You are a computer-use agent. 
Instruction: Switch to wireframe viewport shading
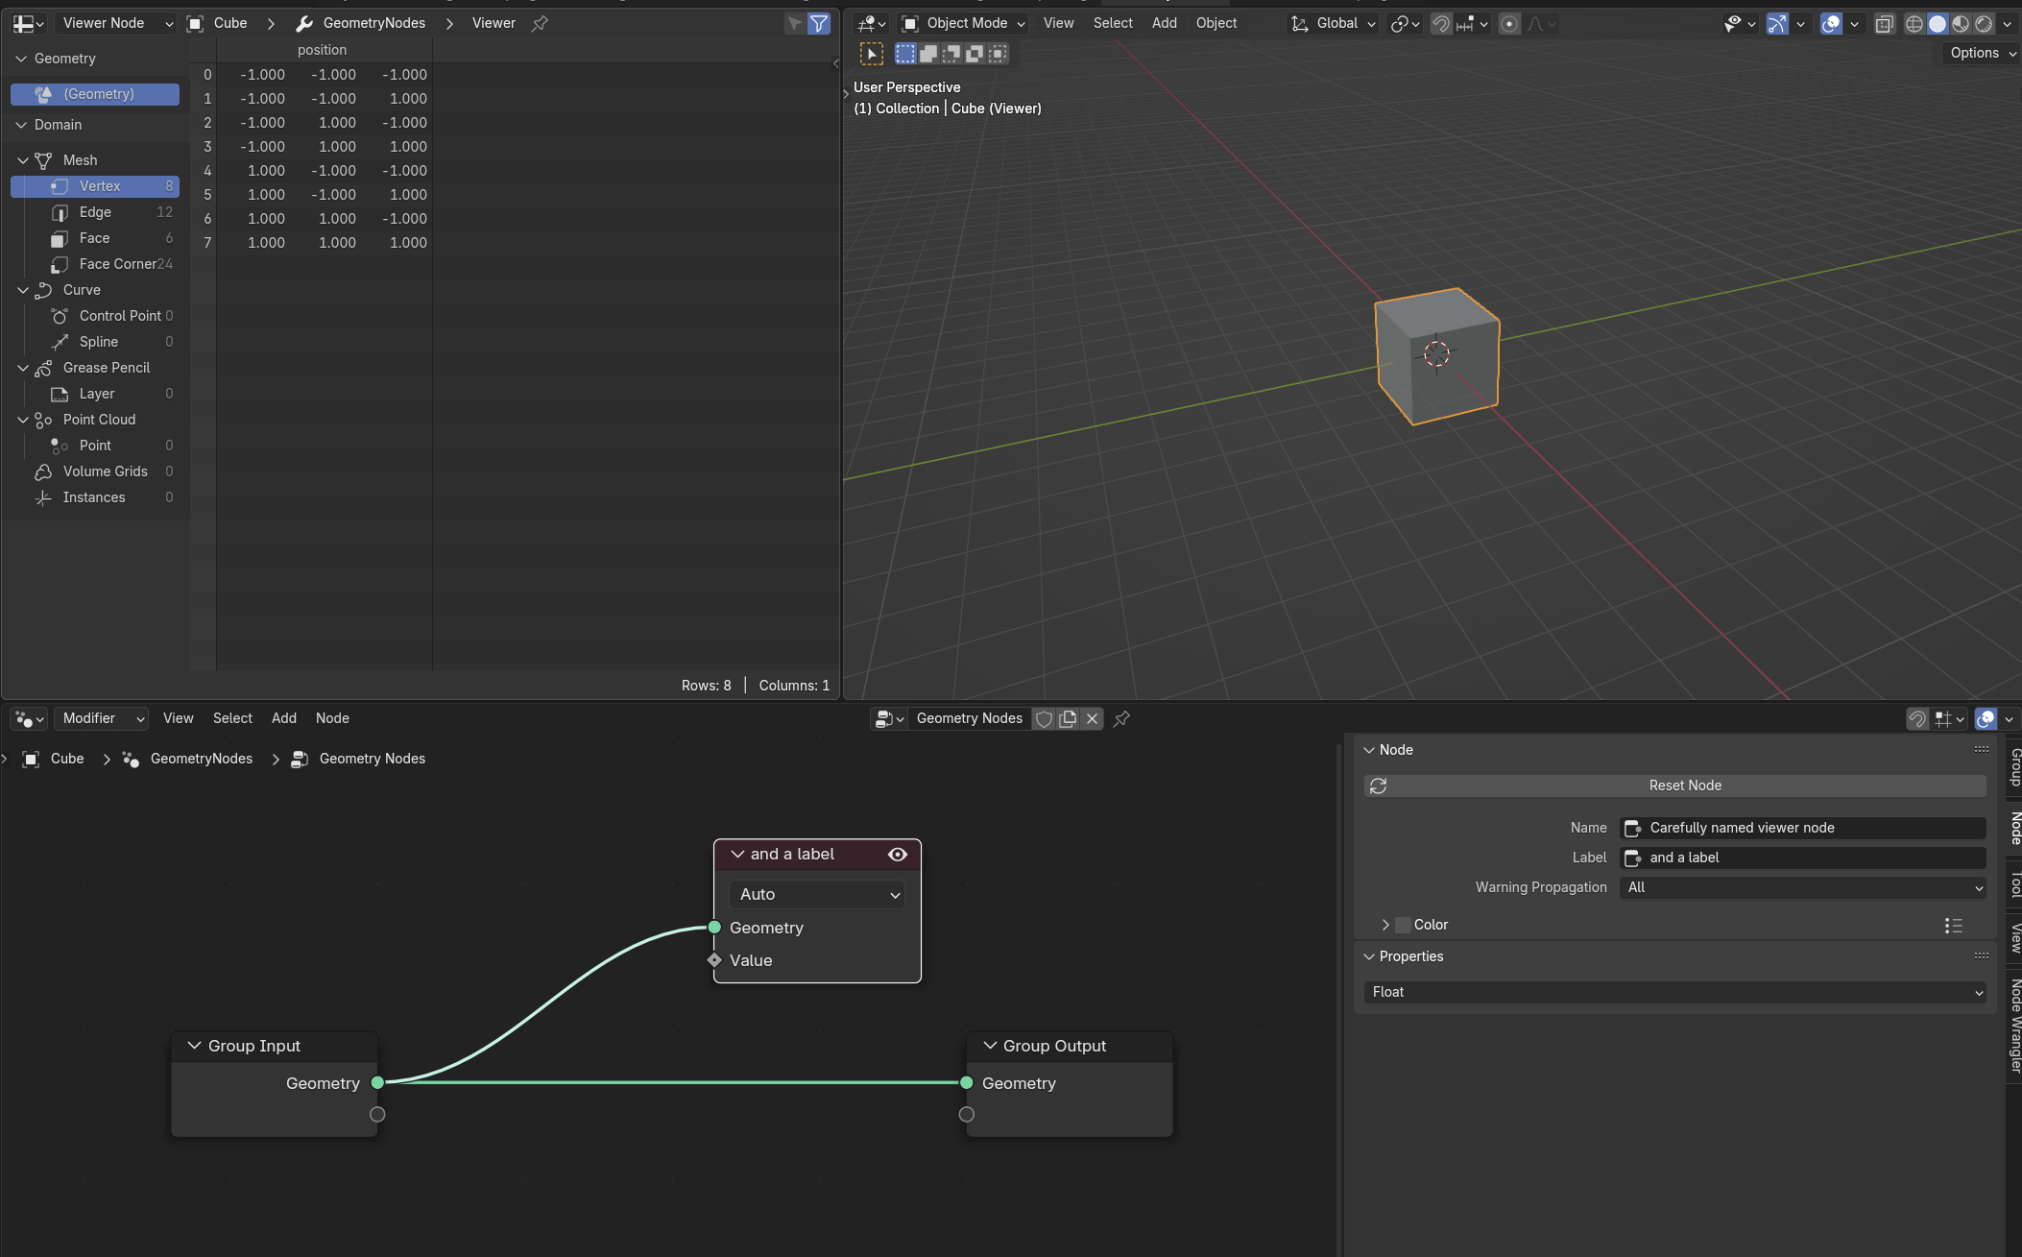pos(1914,24)
